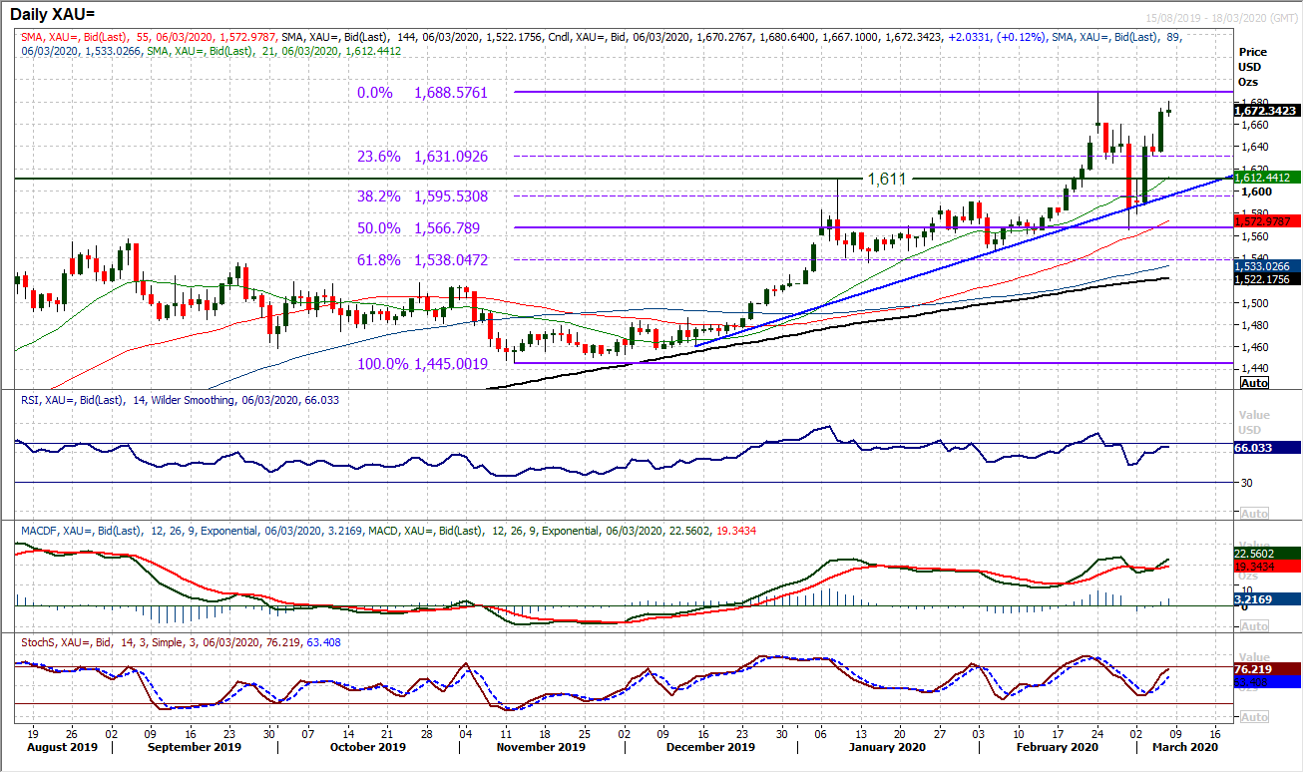
Task: Click the Auto scale button in price panel
Action: point(1254,383)
